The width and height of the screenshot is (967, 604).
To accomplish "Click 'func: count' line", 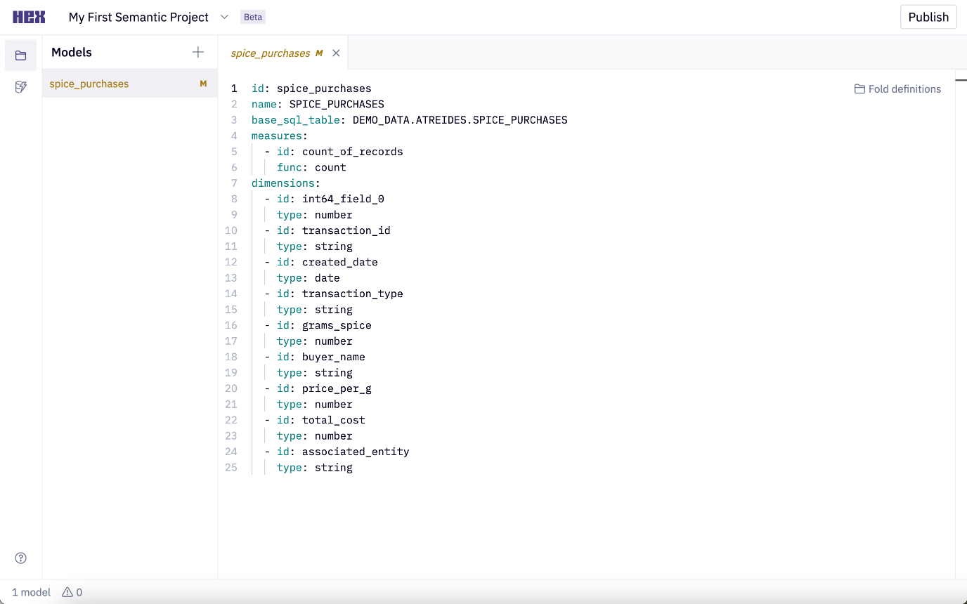I will tap(311, 167).
